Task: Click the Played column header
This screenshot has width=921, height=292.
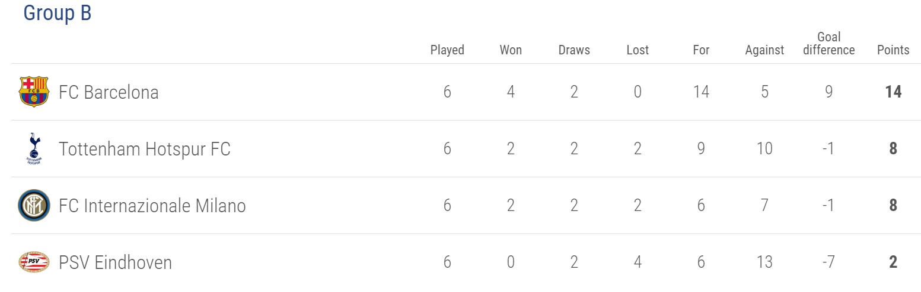Action: 447,50
